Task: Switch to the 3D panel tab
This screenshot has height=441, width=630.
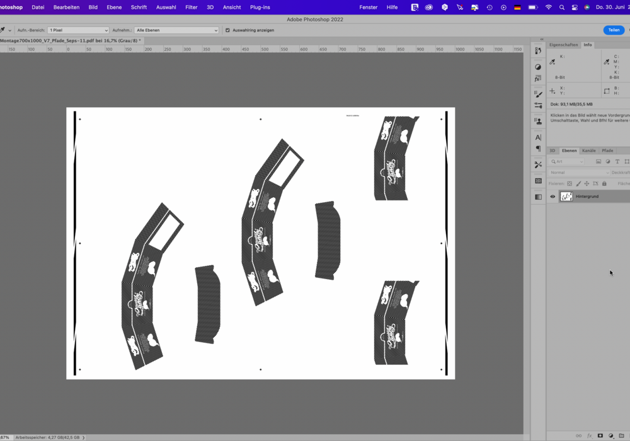Action: pyautogui.click(x=553, y=151)
